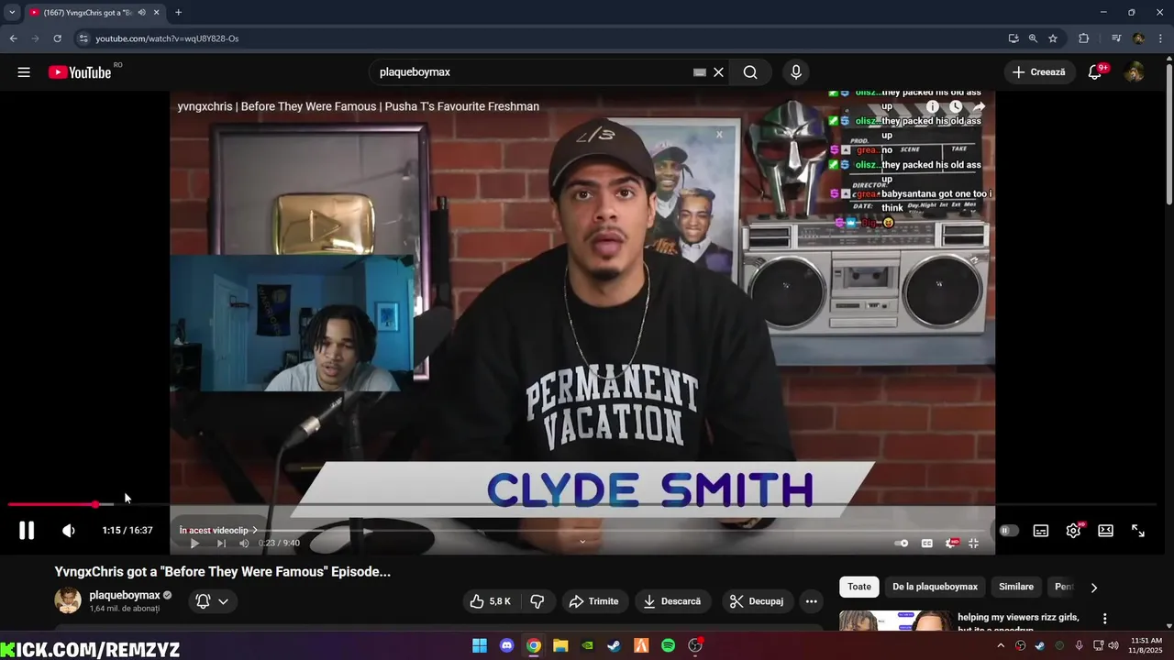Toggle subtitles in the YouTube player
This screenshot has height=660, width=1174.
pyautogui.click(x=1041, y=530)
